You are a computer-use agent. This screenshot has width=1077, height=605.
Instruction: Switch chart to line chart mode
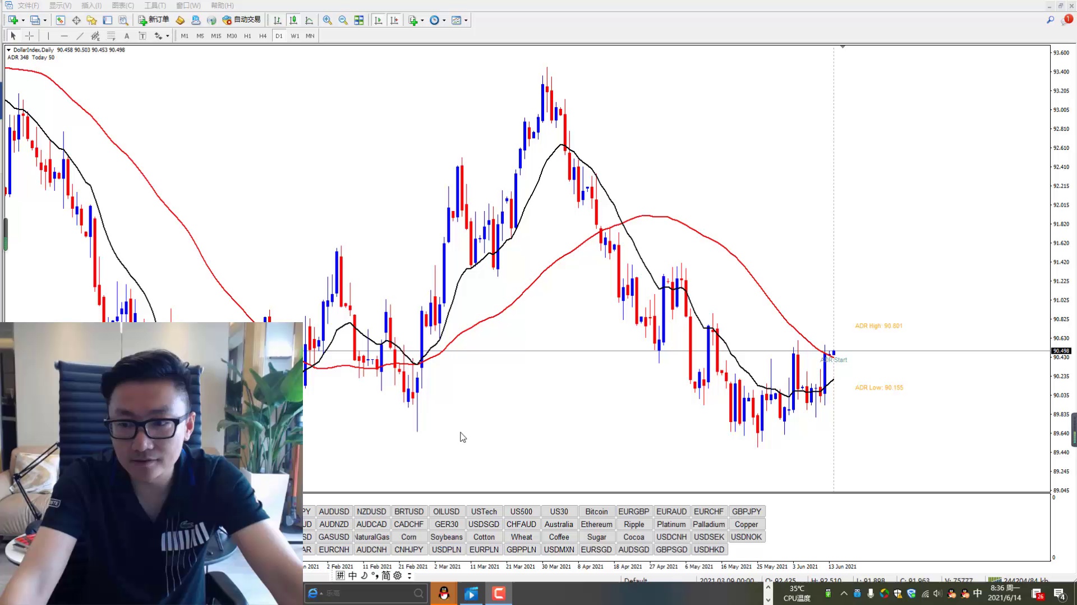click(x=309, y=20)
